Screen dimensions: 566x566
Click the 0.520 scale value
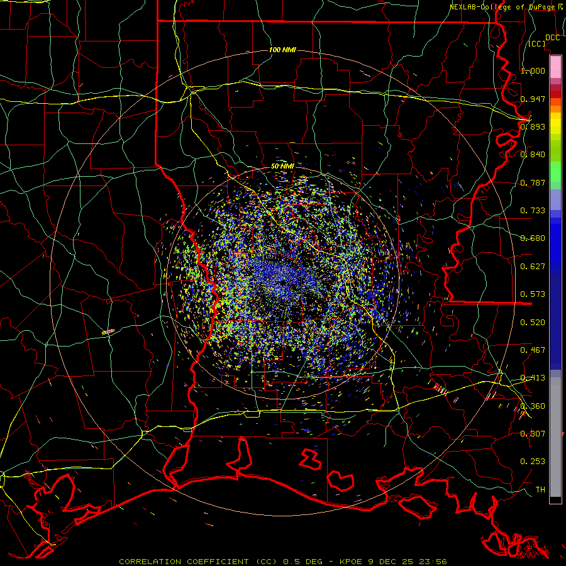[533, 323]
